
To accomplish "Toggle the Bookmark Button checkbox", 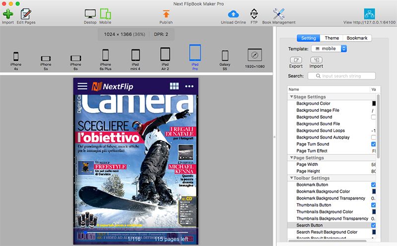I will tap(373, 185).
